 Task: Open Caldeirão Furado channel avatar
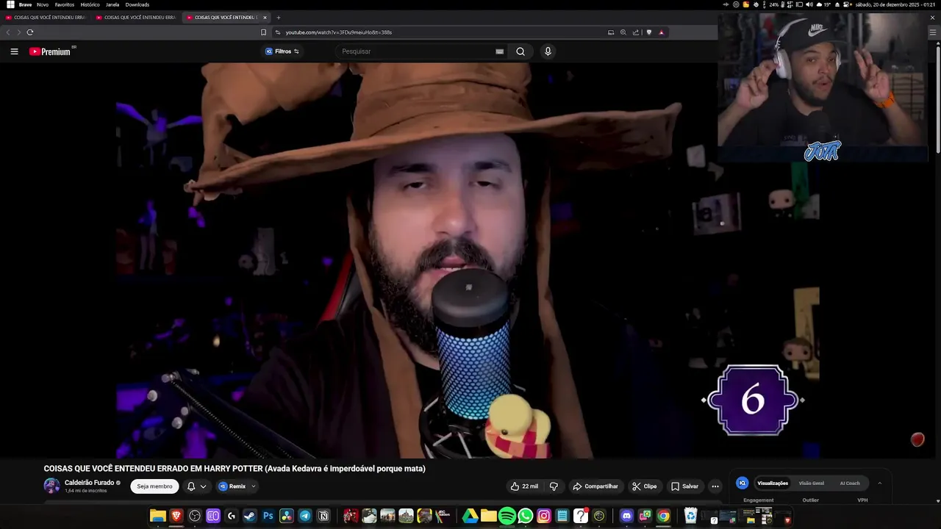click(x=51, y=486)
